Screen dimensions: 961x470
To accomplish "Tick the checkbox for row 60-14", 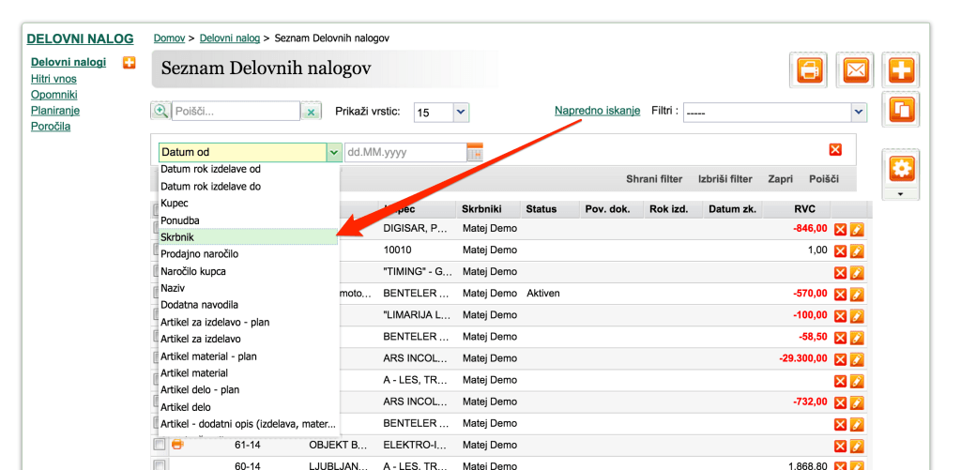I will point(160,466).
